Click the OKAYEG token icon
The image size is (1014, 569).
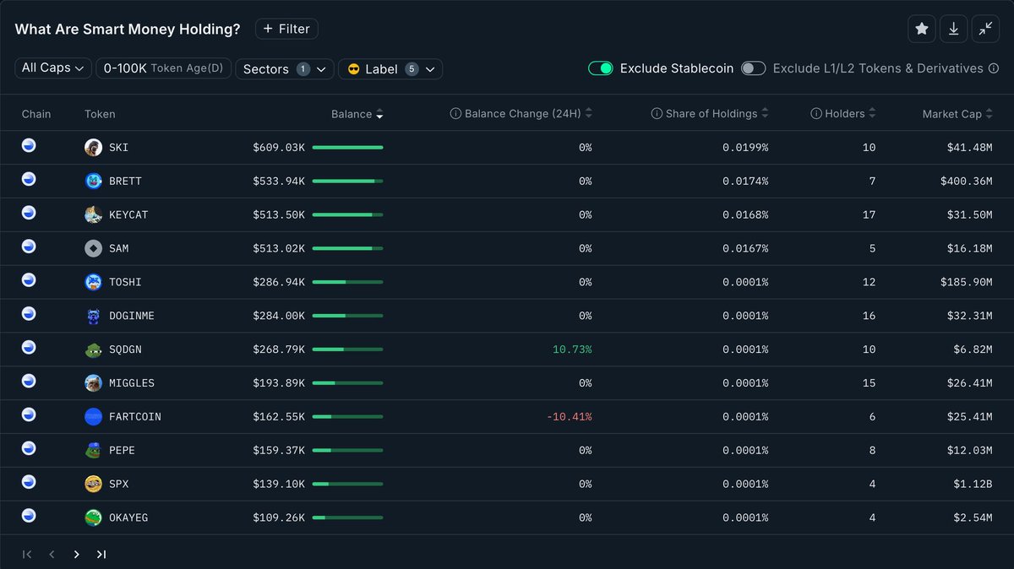93,518
